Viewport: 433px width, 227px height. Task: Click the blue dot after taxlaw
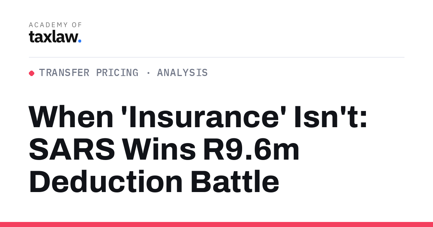pos(80,41)
